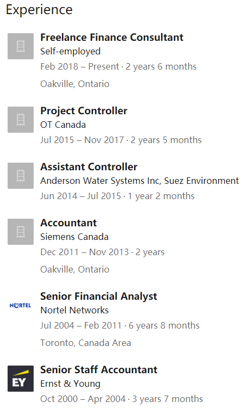Select the Assistant Controller position title
This screenshot has width=248, height=408.
click(88, 167)
